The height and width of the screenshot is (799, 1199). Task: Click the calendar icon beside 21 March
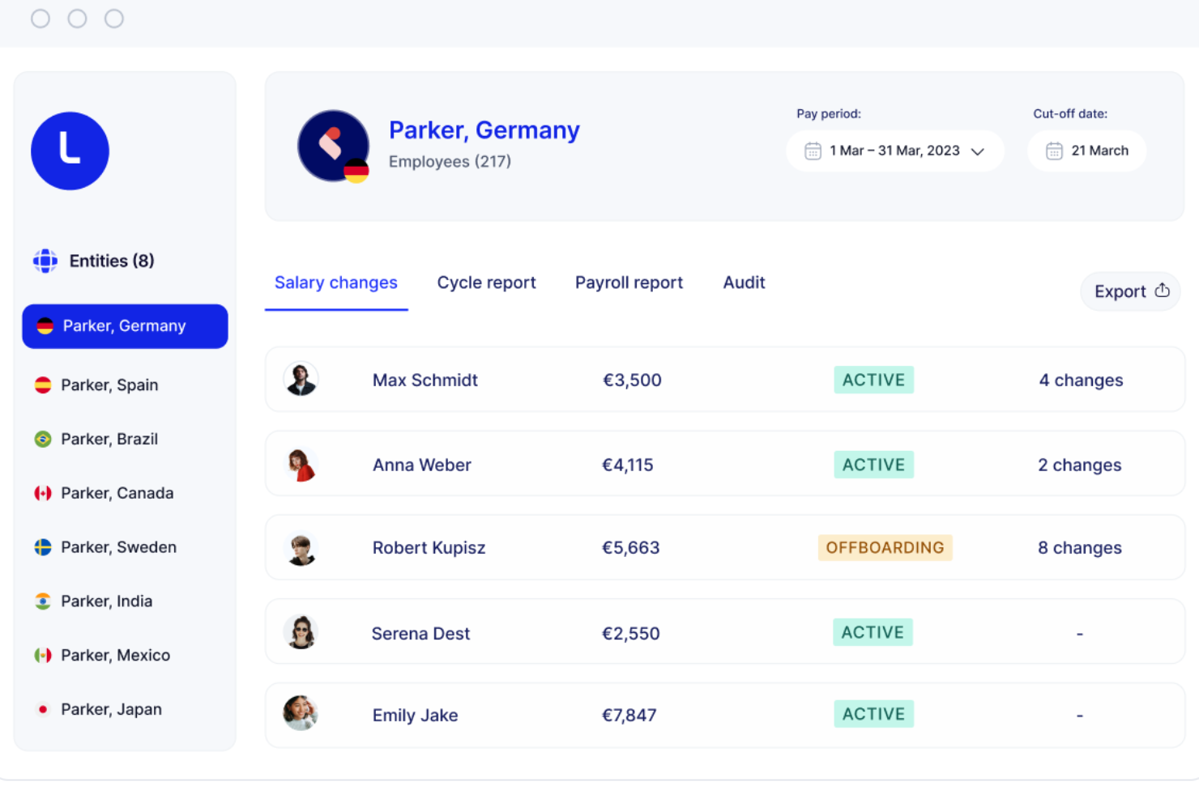click(x=1054, y=151)
